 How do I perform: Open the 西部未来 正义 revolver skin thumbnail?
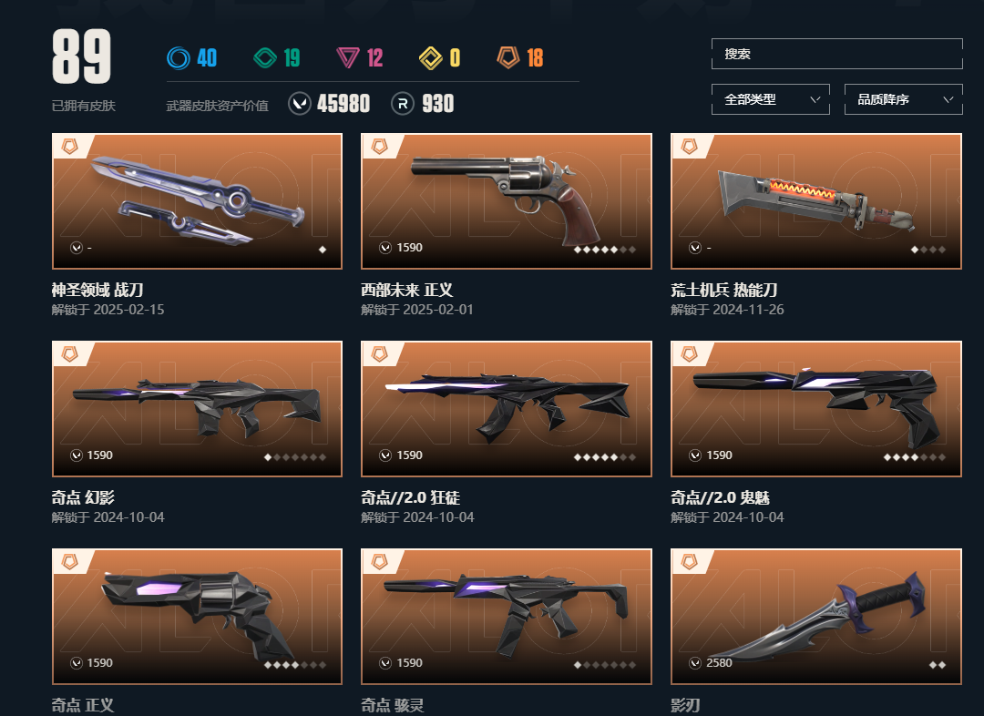[507, 200]
